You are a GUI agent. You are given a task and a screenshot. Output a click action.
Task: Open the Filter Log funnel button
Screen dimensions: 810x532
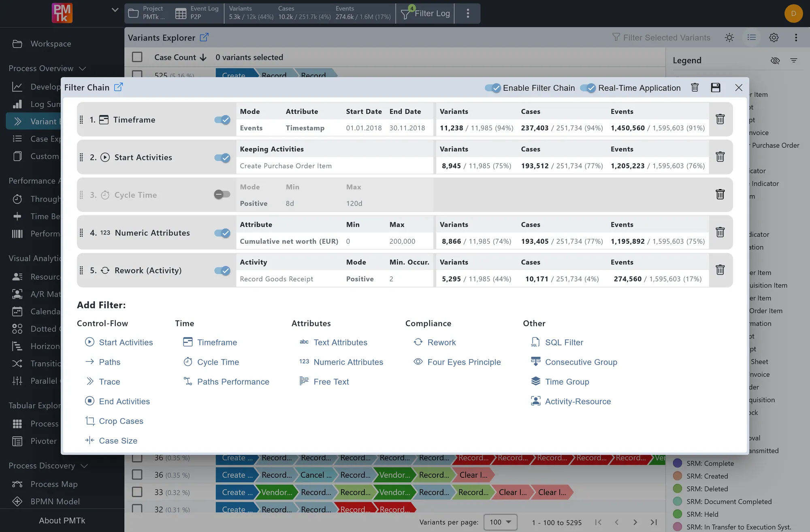pos(425,13)
